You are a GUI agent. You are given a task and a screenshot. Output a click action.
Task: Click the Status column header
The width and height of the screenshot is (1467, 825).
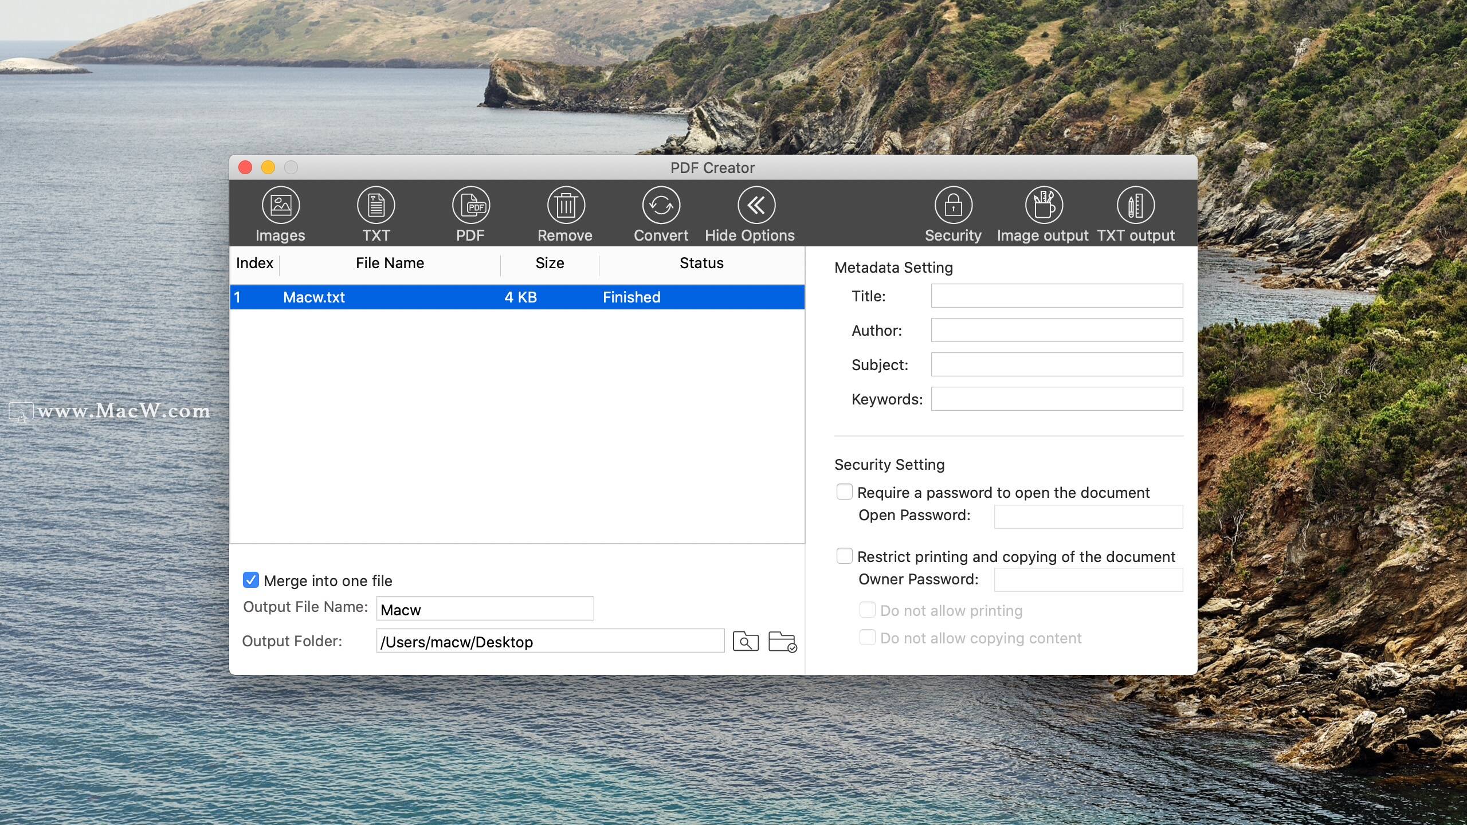[x=701, y=263]
